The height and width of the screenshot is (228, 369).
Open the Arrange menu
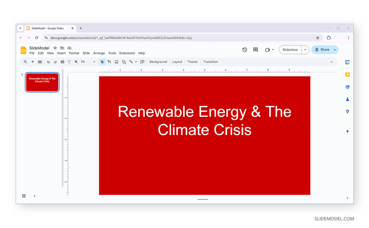pos(99,53)
